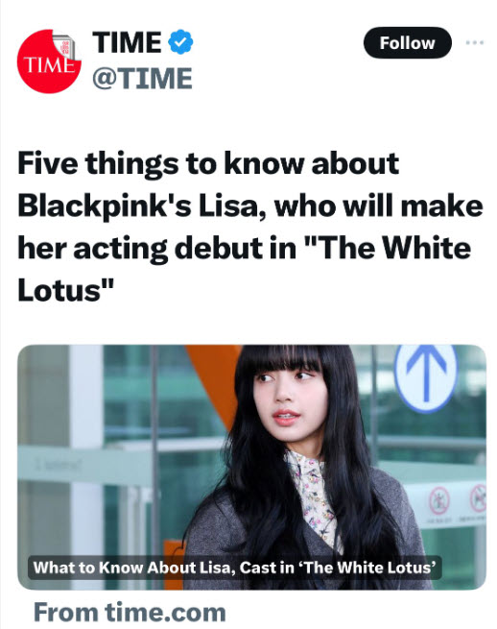Click the orange shape in preview photo
The image size is (497, 629).
tap(211, 381)
